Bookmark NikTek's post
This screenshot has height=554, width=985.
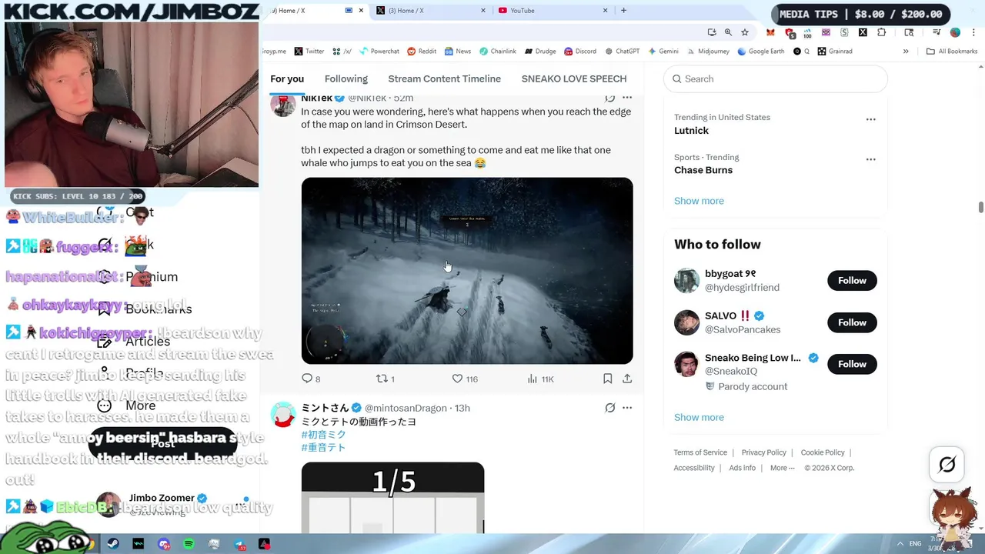[607, 379]
